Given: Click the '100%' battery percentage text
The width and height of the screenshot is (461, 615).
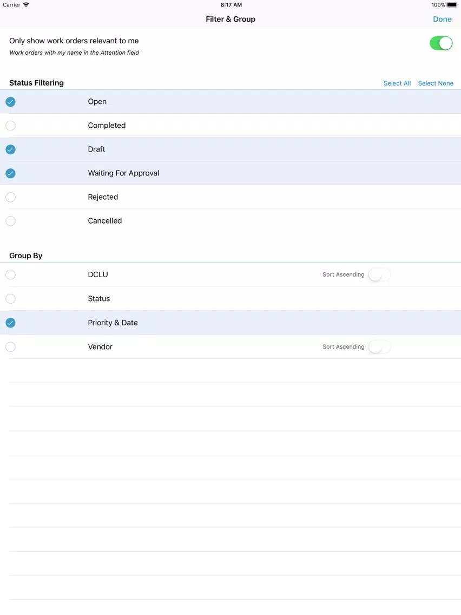Looking at the screenshot, I should pyautogui.click(x=438, y=5).
